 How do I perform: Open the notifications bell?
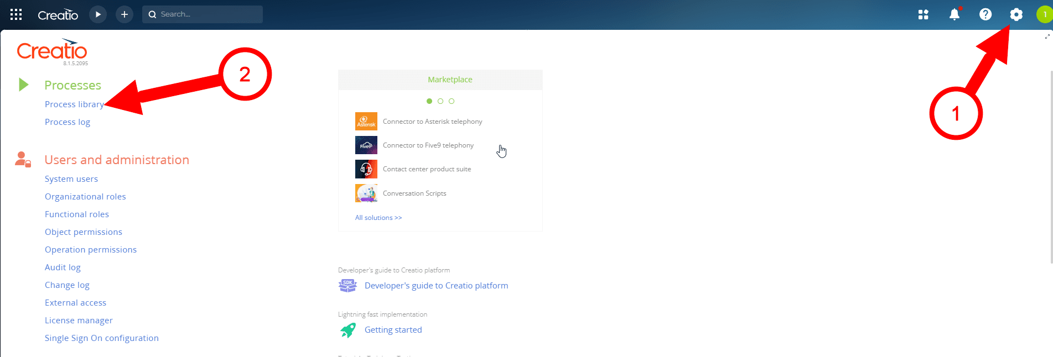[x=955, y=14]
